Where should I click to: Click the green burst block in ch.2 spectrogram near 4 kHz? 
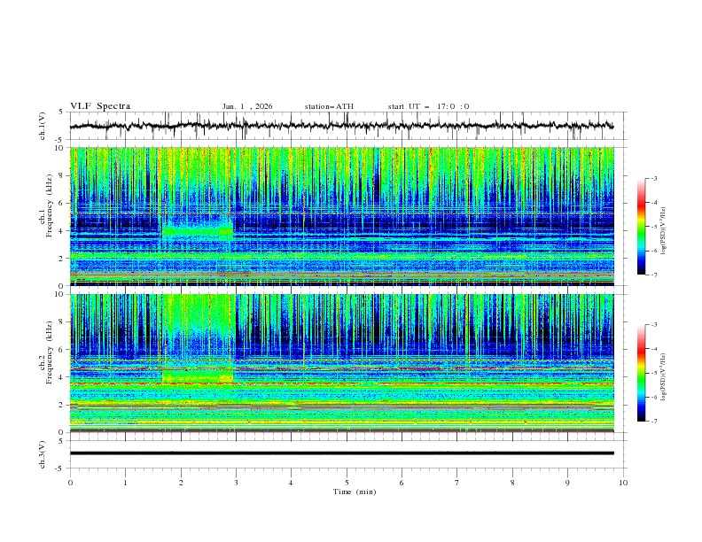pyautogui.click(x=197, y=376)
